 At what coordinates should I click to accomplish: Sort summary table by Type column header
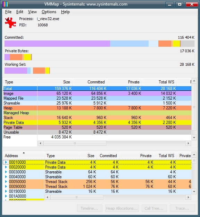pyautogui.click(x=20, y=82)
